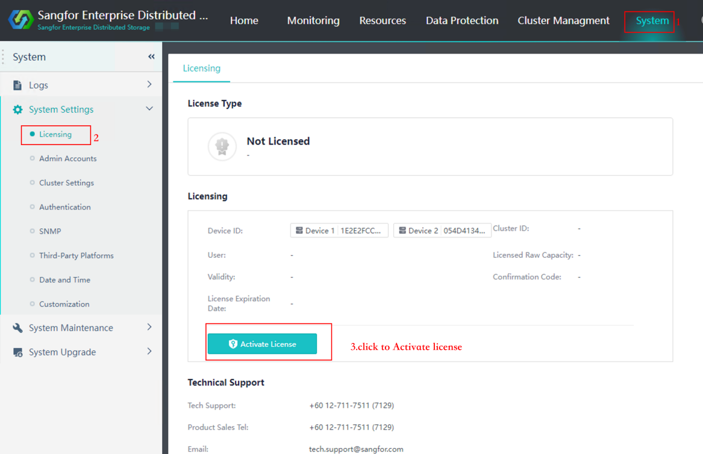Click the Technical Support heading
Viewport: 703px width, 454px height.
pos(225,382)
